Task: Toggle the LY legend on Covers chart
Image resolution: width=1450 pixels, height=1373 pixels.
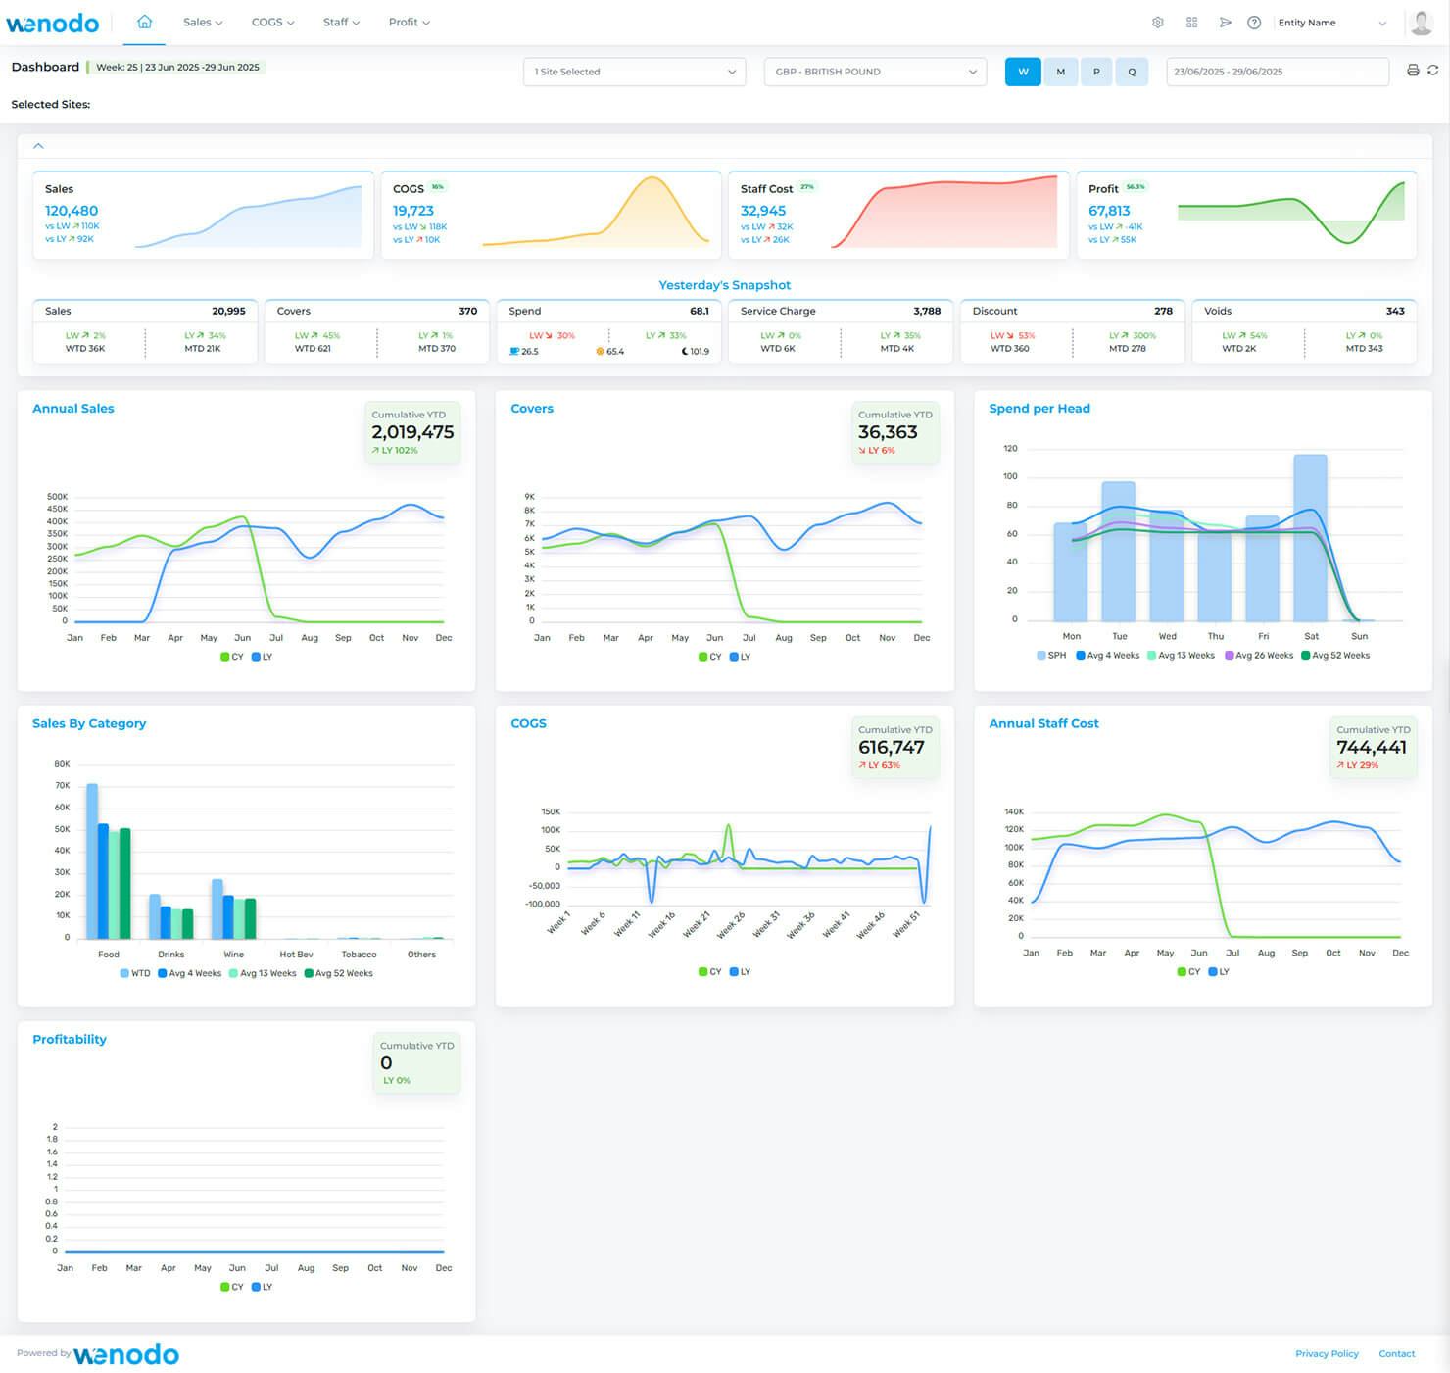Action: pos(742,657)
